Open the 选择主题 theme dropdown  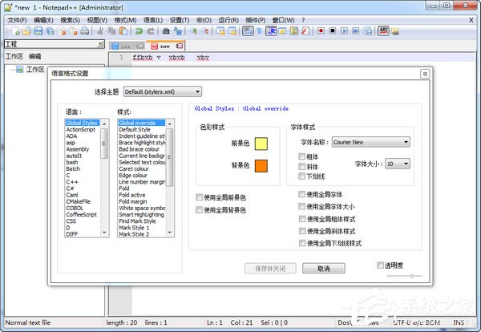161,92
